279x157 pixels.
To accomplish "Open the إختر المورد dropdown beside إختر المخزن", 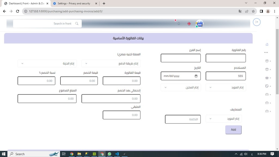I will pyautogui.click(x=226, y=87).
